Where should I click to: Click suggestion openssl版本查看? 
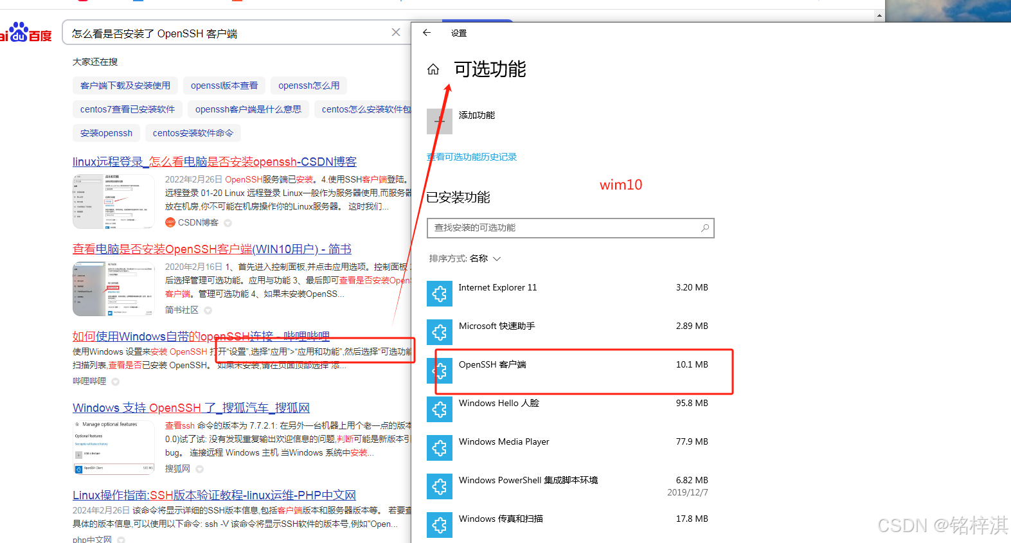coord(224,85)
